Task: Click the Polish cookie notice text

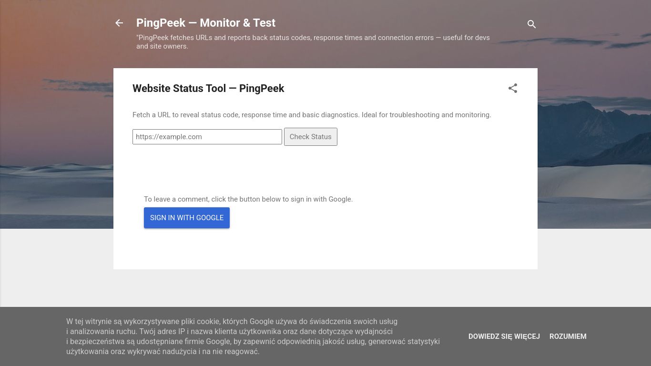Action: tap(253, 336)
